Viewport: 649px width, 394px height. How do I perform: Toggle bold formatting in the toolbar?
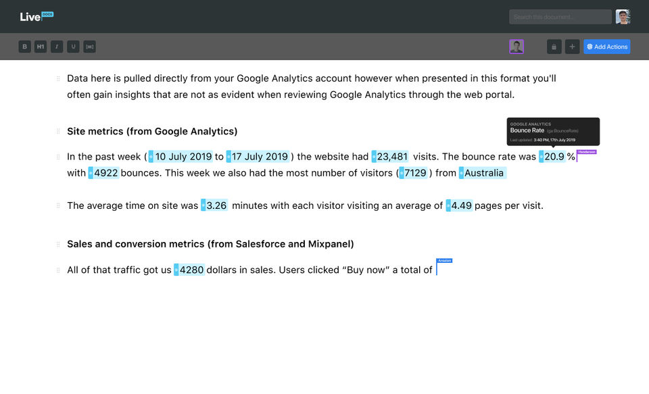click(x=25, y=47)
